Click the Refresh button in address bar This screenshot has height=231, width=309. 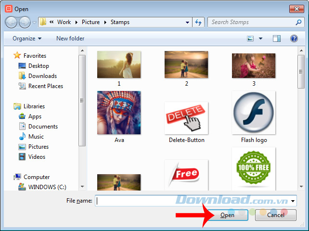198,22
